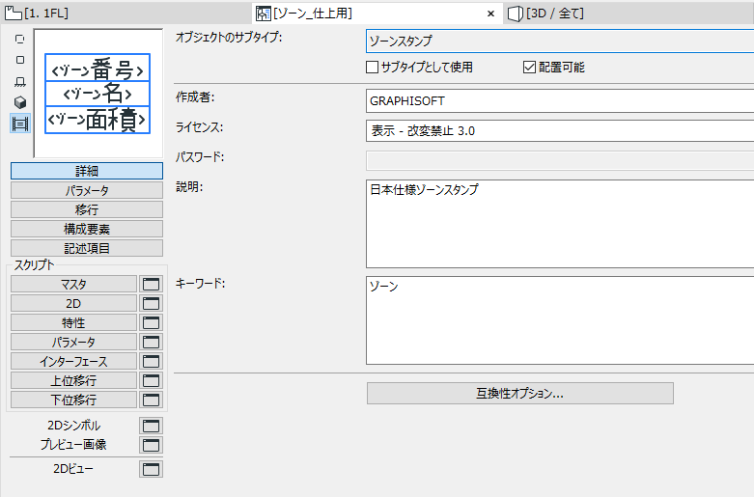This screenshot has width=754, height=497.
Task: Click the 説明 text area
Action: [560, 224]
